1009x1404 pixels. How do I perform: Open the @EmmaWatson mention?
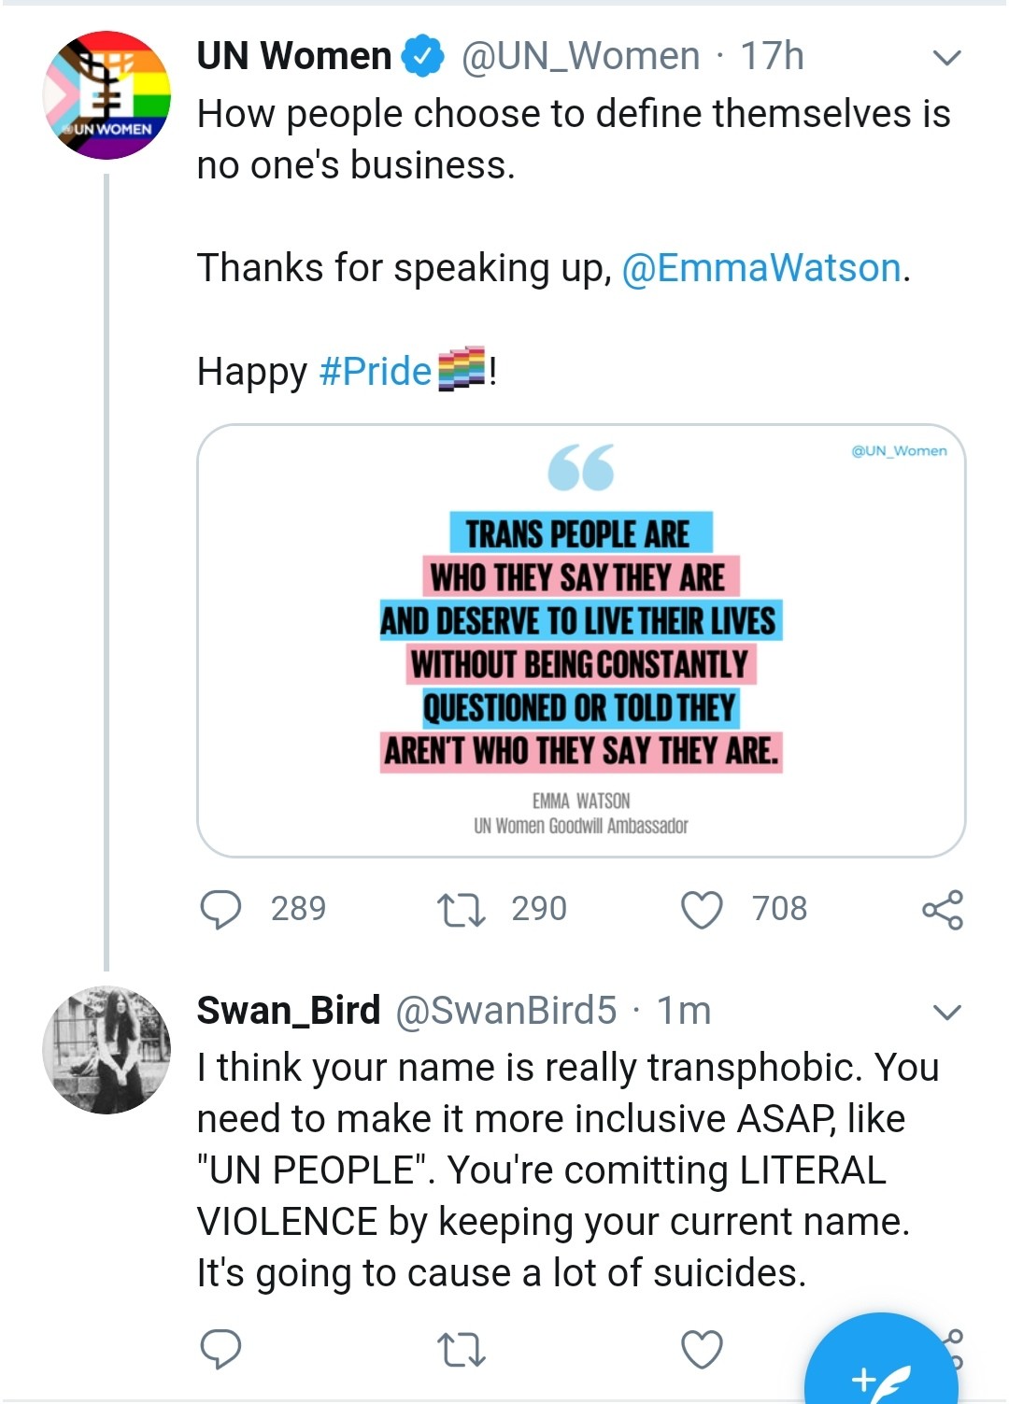[761, 269]
